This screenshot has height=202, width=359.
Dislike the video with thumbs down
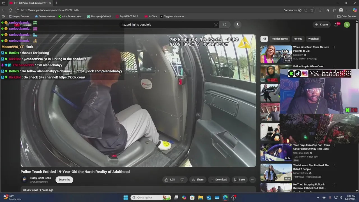182,180
